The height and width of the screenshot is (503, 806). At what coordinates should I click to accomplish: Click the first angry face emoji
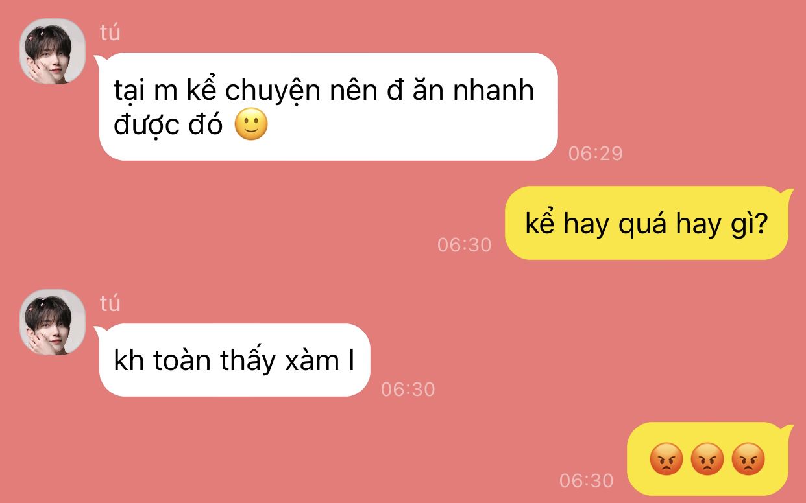pyautogui.click(x=666, y=460)
